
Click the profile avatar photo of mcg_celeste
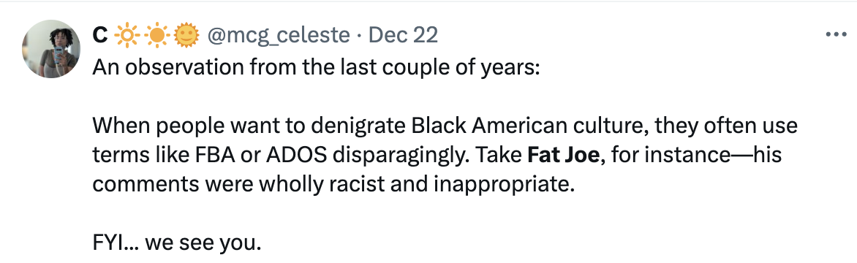pyautogui.click(x=51, y=49)
